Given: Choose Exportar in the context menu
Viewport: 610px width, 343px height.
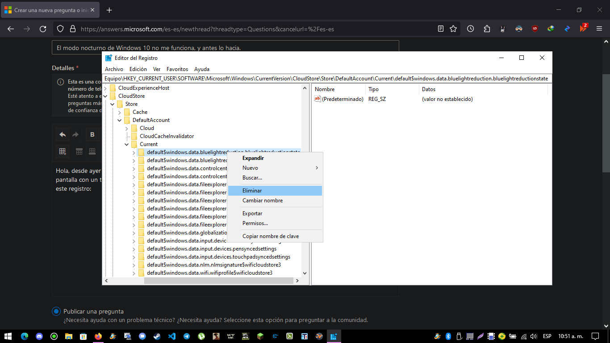Looking at the screenshot, I should tap(275, 213).
